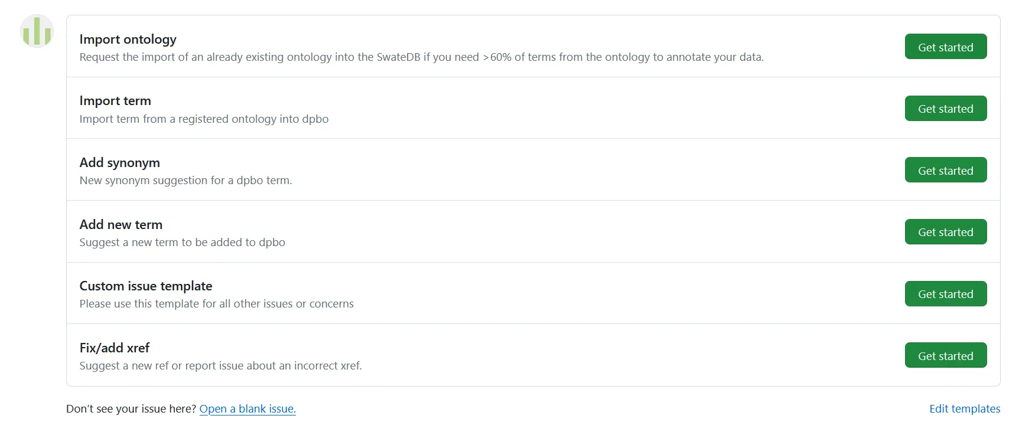Open a blank issue link
Screen dimensions: 1019x422
pyautogui.click(x=248, y=408)
